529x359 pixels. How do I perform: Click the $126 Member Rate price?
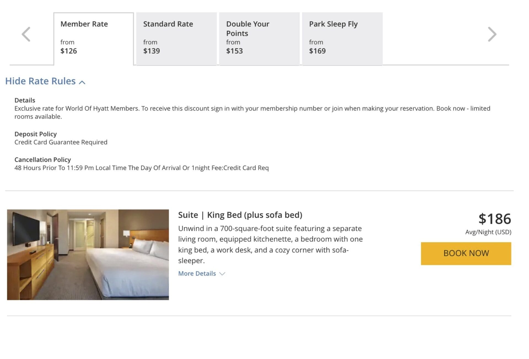69,51
